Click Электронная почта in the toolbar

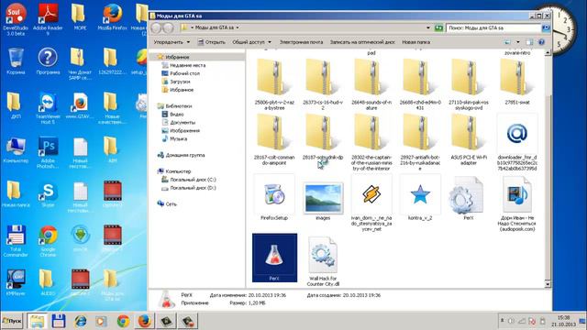(x=301, y=42)
